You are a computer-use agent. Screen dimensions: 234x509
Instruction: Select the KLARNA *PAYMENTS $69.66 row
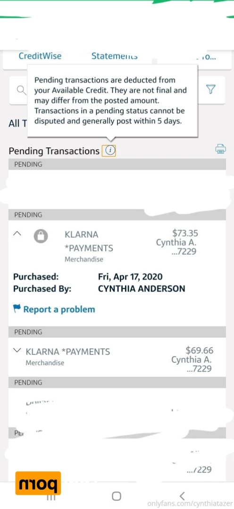point(117,357)
